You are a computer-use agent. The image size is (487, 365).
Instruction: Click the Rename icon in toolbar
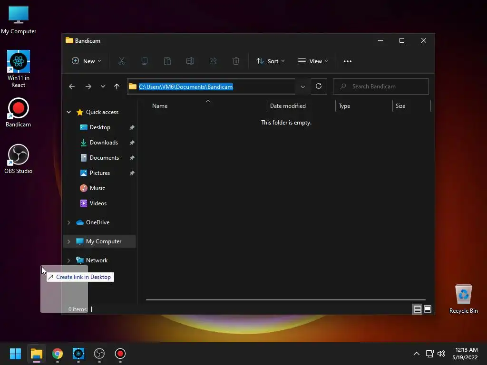(190, 61)
